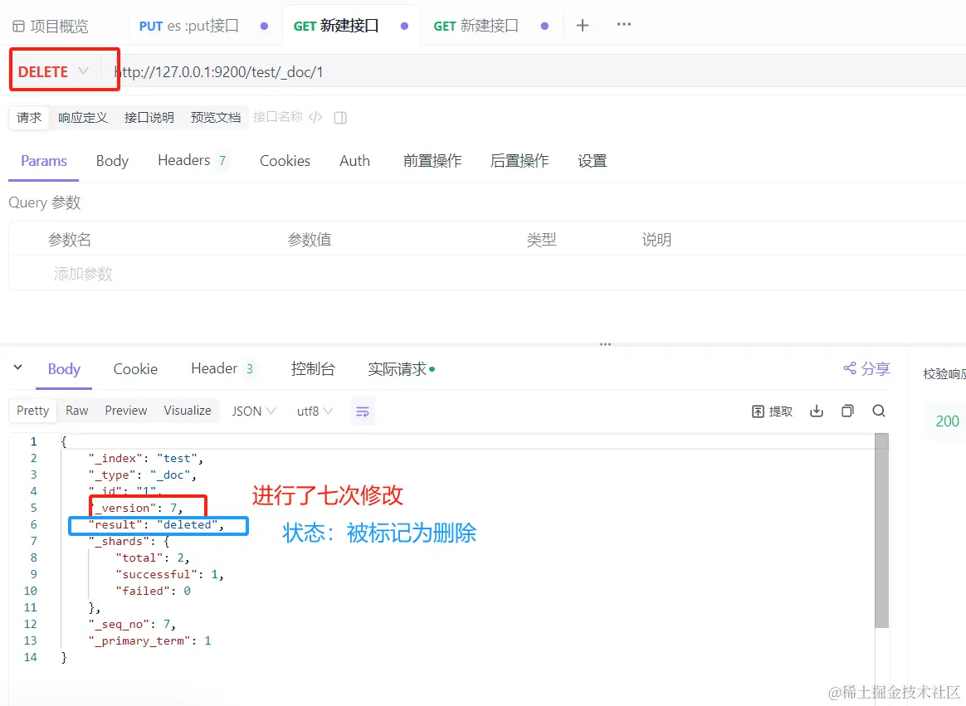The image size is (966, 706).
Task: Click the 参数名 column header
Action: pos(70,240)
